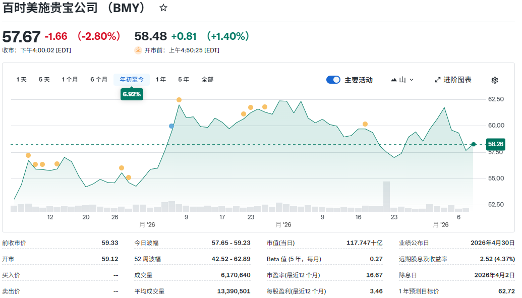Show the 全部 (all) chart history
This screenshot has height=298, width=522.
pyautogui.click(x=207, y=80)
